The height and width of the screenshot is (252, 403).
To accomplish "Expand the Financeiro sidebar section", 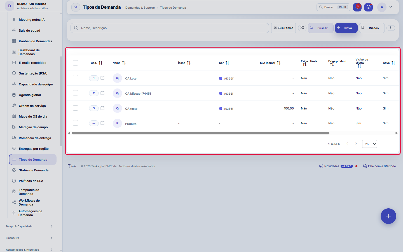I will (29, 238).
